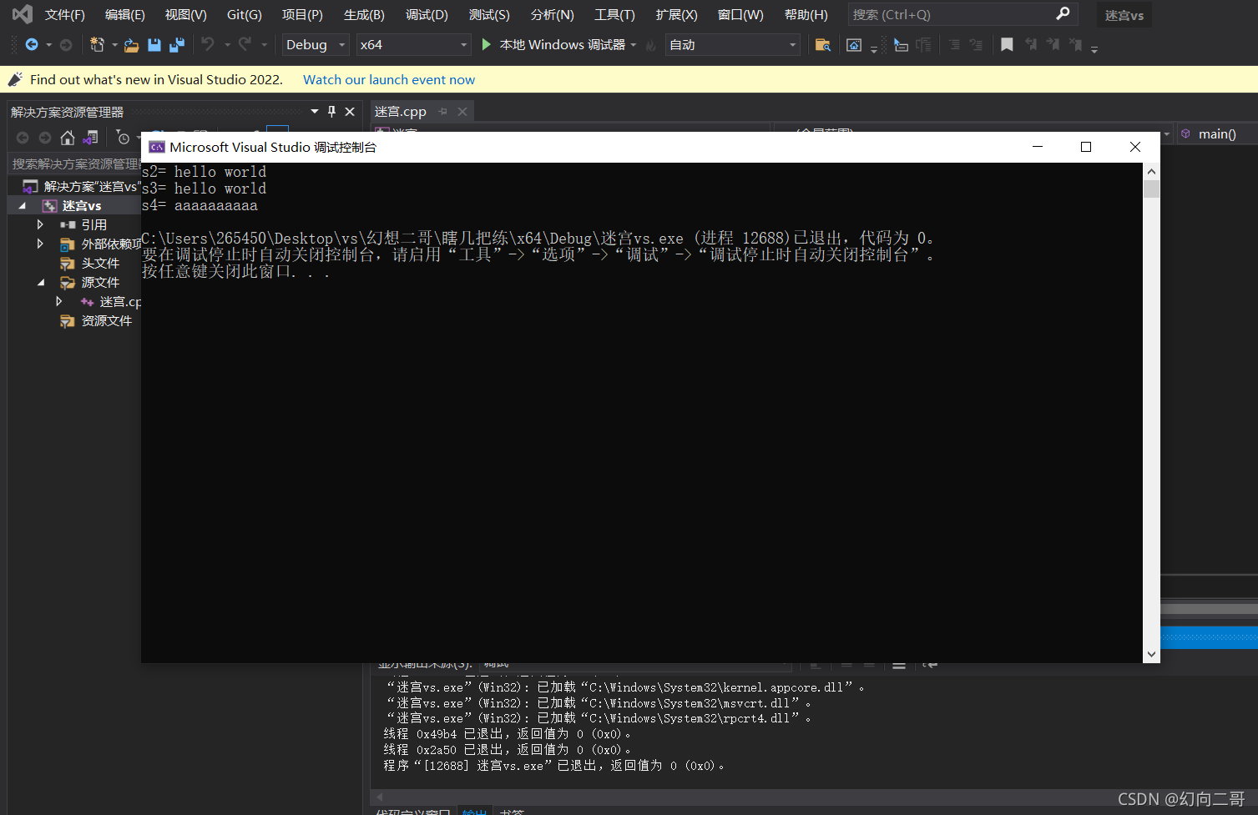Click the cursor-selection toolbar icon
1258x815 pixels.
pos(901,45)
